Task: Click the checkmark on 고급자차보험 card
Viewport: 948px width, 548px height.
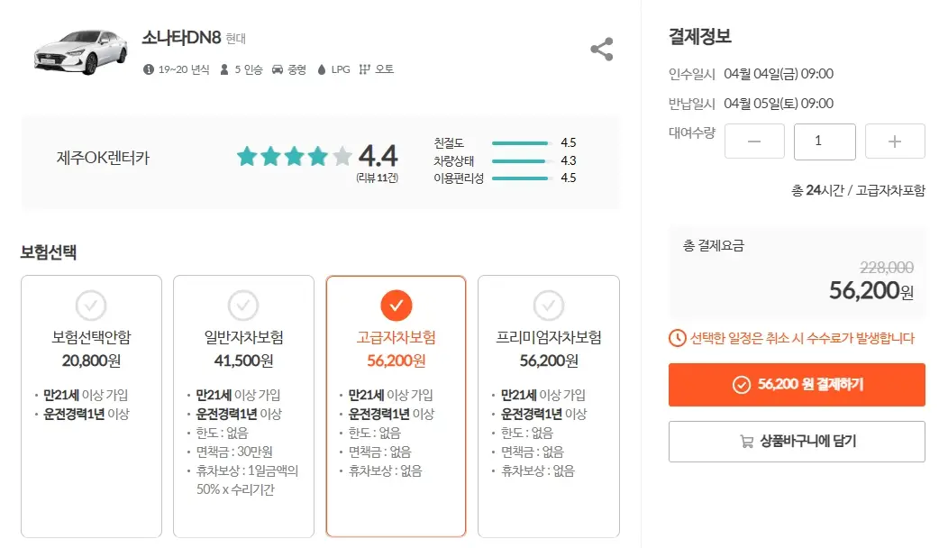Action: (x=397, y=306)
